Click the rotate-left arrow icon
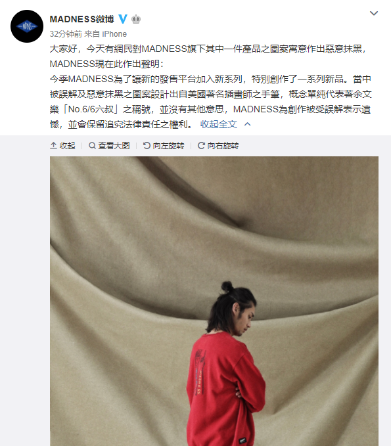This screenshot has height=446, width=391. click(147, 146)
